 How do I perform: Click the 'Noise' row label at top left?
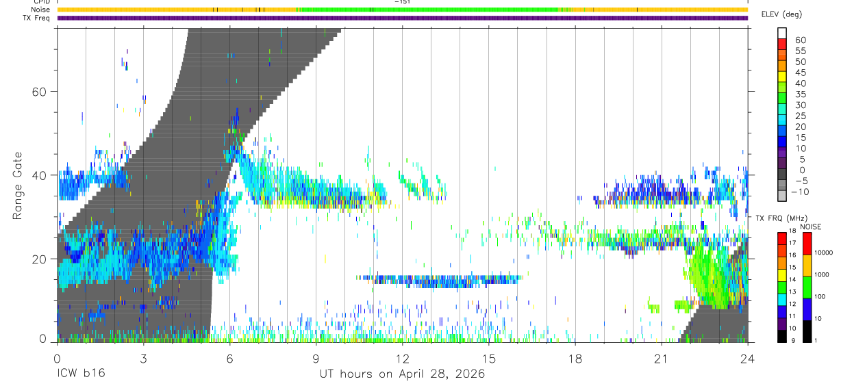[40, 10]
